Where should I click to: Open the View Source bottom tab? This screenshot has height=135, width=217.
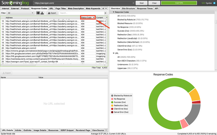(98, 130)
